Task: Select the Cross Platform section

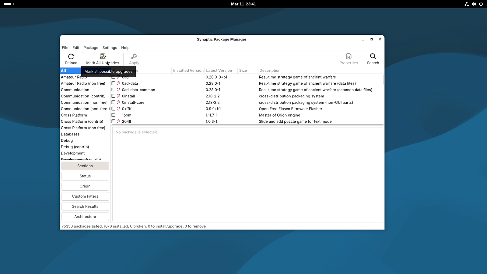Action: point(74,115)
